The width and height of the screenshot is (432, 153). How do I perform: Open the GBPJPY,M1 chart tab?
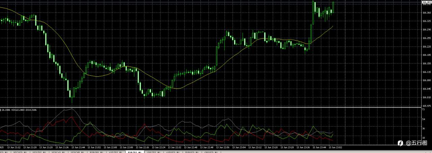(x=153, y=152)
